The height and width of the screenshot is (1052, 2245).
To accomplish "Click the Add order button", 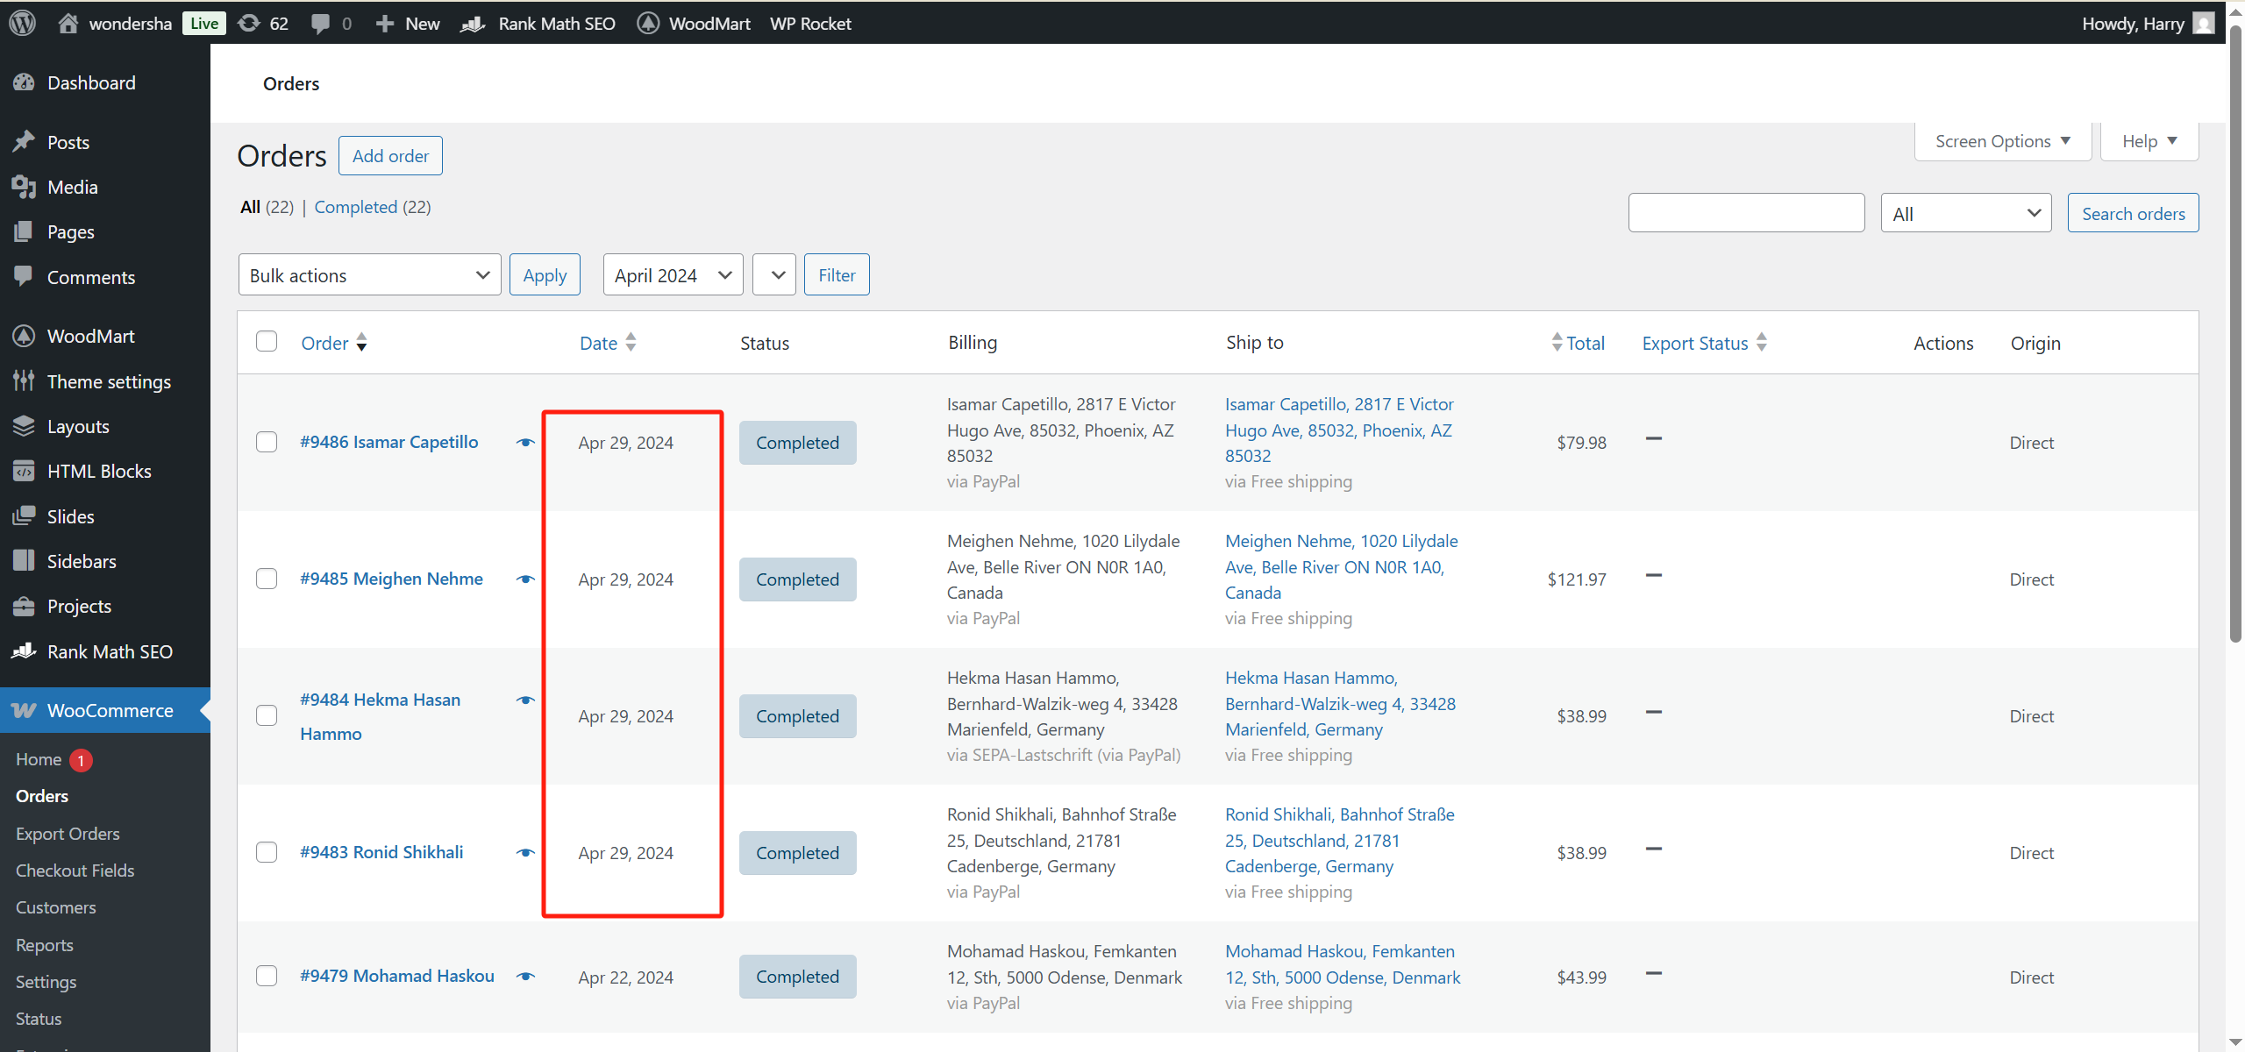I will click(x=390, y=155).
